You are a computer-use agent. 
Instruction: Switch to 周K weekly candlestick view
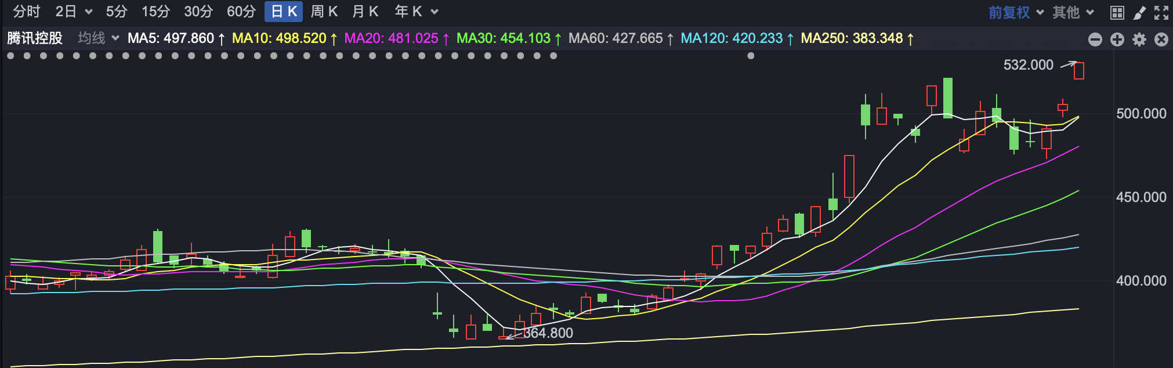click(324, 12)
